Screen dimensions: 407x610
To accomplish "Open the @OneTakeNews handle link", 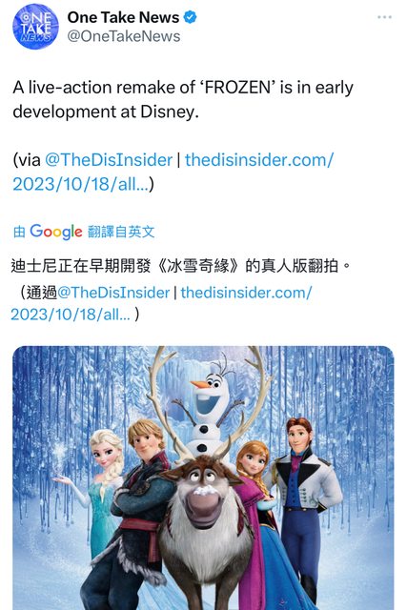I will pos(124,36).
